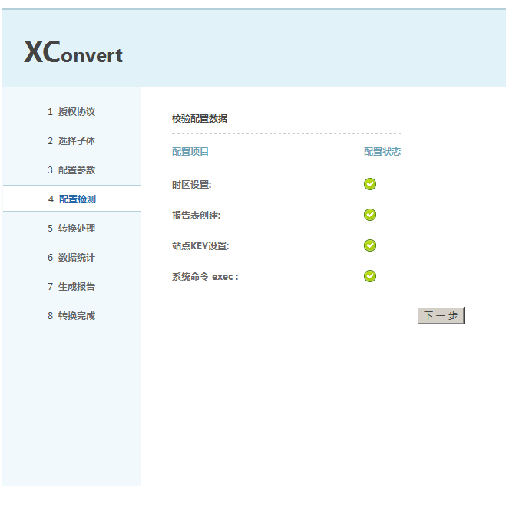The height and width of the screenshot is (507, 506).
Task: Jump to step 5 转换处理
Action: 71,229
